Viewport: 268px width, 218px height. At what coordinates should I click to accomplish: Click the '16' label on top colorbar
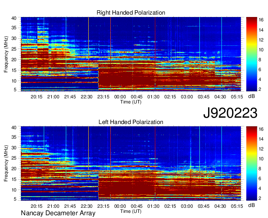pos(261,20)
